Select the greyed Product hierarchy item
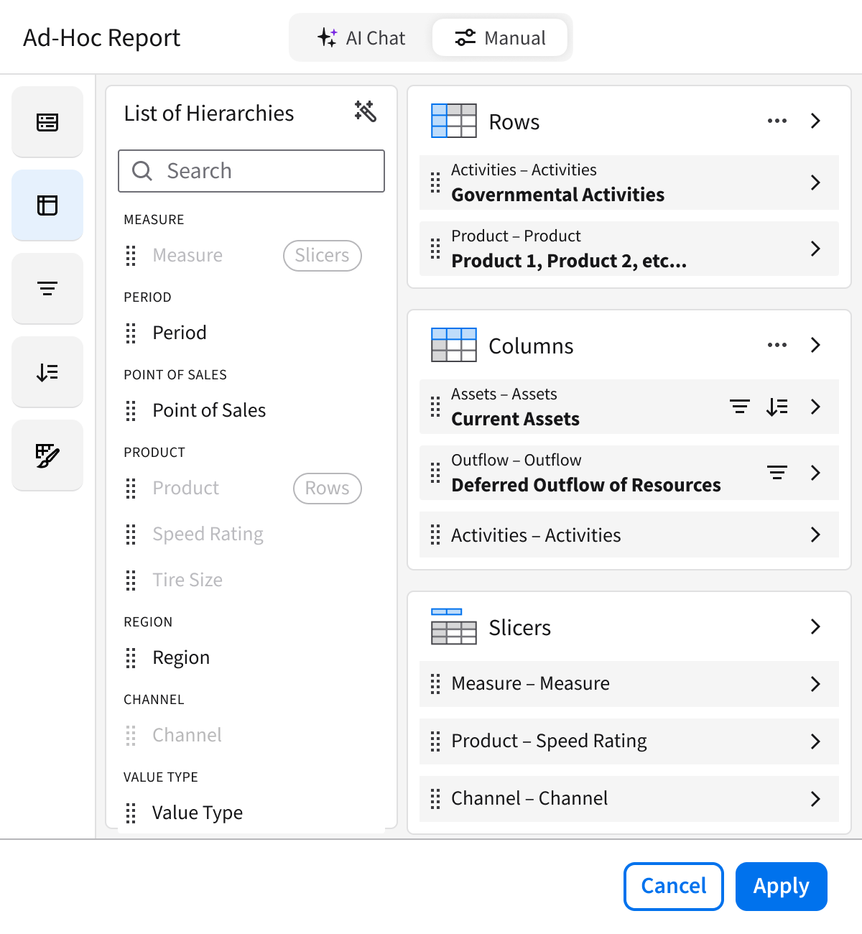The width and height of the screenshot is (862, 934). [x=186, y=488]
